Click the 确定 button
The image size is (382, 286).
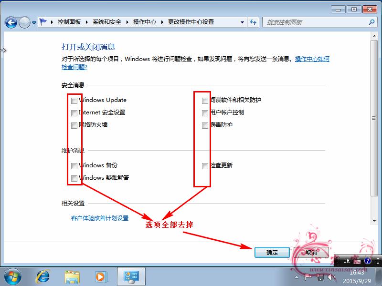[x=272, y=253]
